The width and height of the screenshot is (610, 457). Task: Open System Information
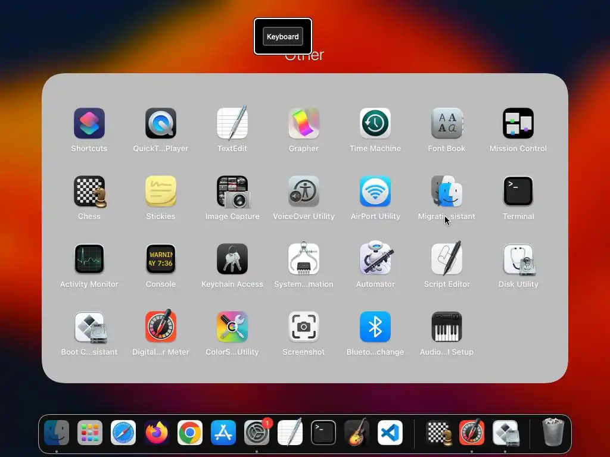304,259
